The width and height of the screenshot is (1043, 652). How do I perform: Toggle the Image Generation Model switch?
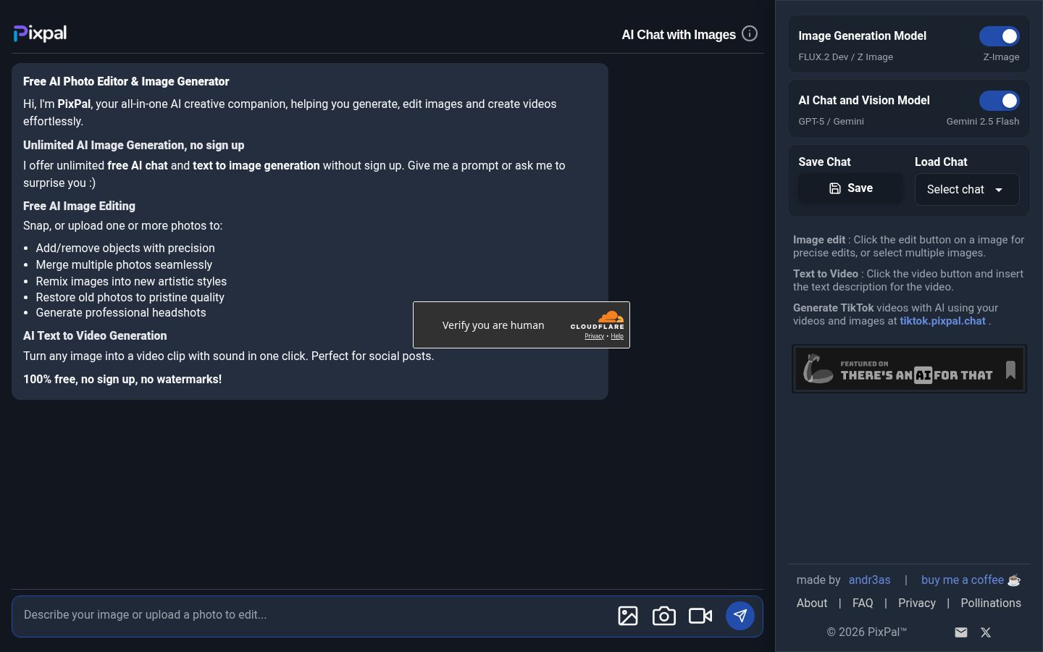point(1000,36)
